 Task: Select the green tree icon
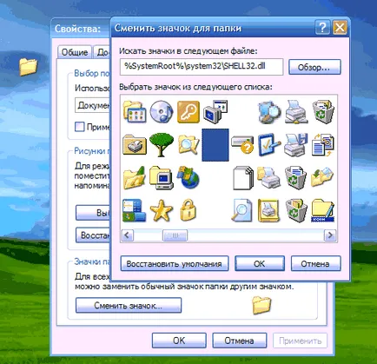162,144
